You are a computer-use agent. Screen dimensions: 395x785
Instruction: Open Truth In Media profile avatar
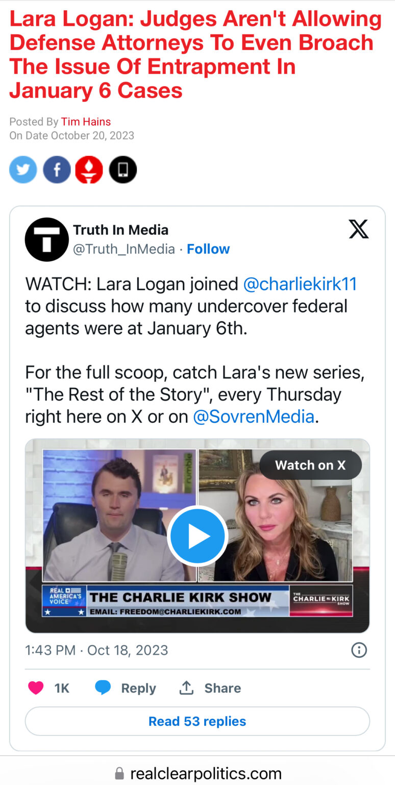pyautogui.click(x=47, y=240)
